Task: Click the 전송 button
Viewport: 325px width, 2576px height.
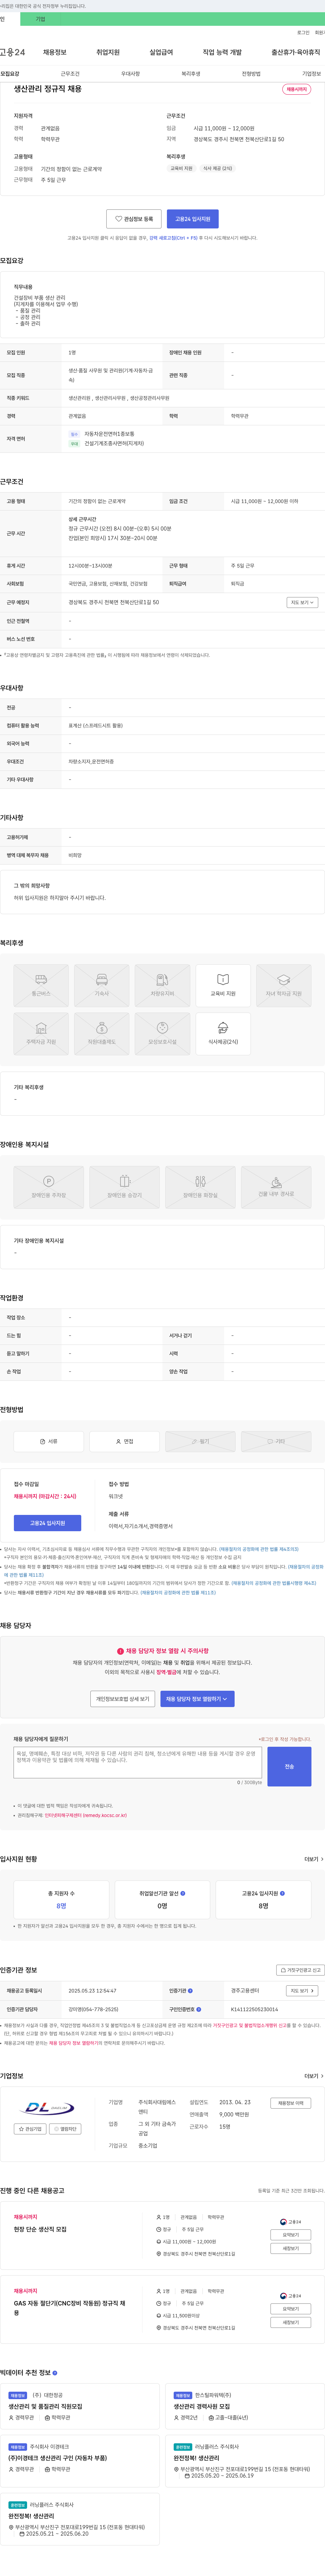Action: pyautogui.click(x=289, y=1767)
